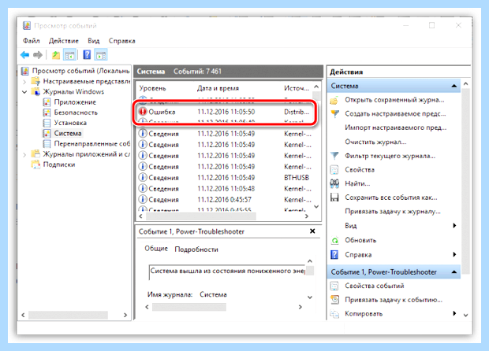489x351 pixels.
Task: Switch to the Подробности tab
Action: [x=196, y=249]
